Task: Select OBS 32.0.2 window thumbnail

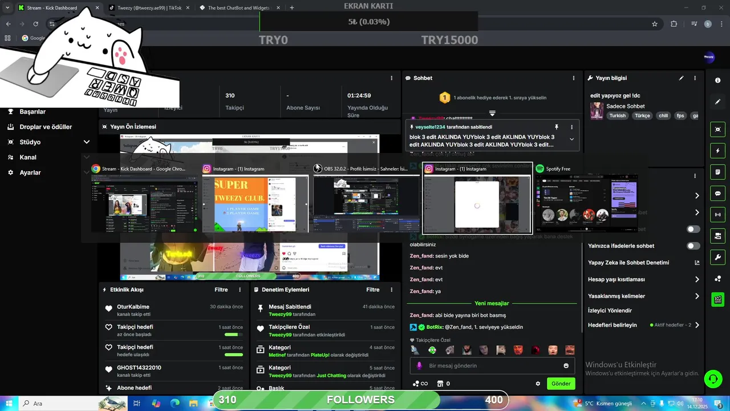Action: (366, 198)
